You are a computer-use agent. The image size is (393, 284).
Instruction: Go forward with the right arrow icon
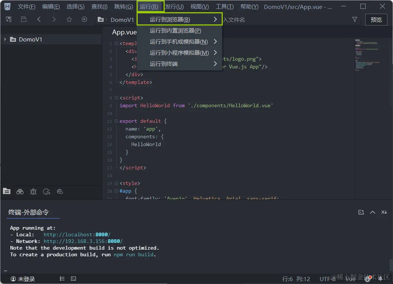click(54, 19)
